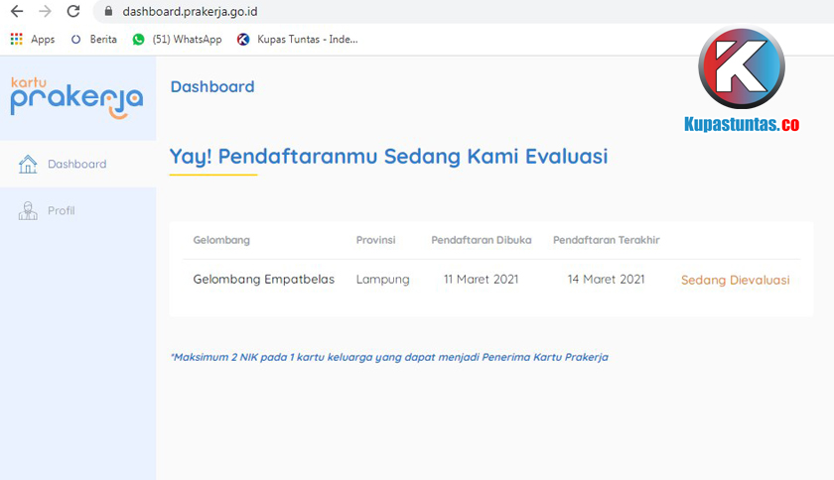Open the Apps bookmark label
This screenshot has height=480, width=834.
43,40
